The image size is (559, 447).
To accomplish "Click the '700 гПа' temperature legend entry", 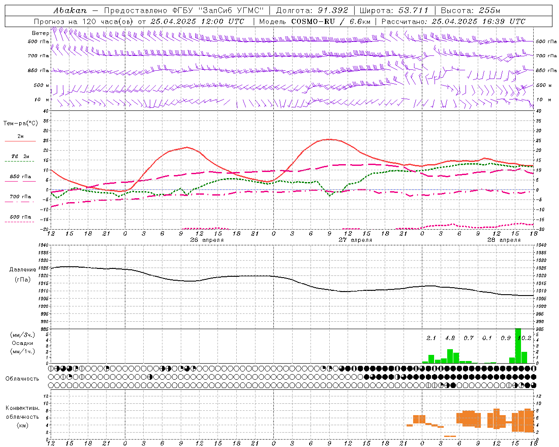I will click(20, 197).
